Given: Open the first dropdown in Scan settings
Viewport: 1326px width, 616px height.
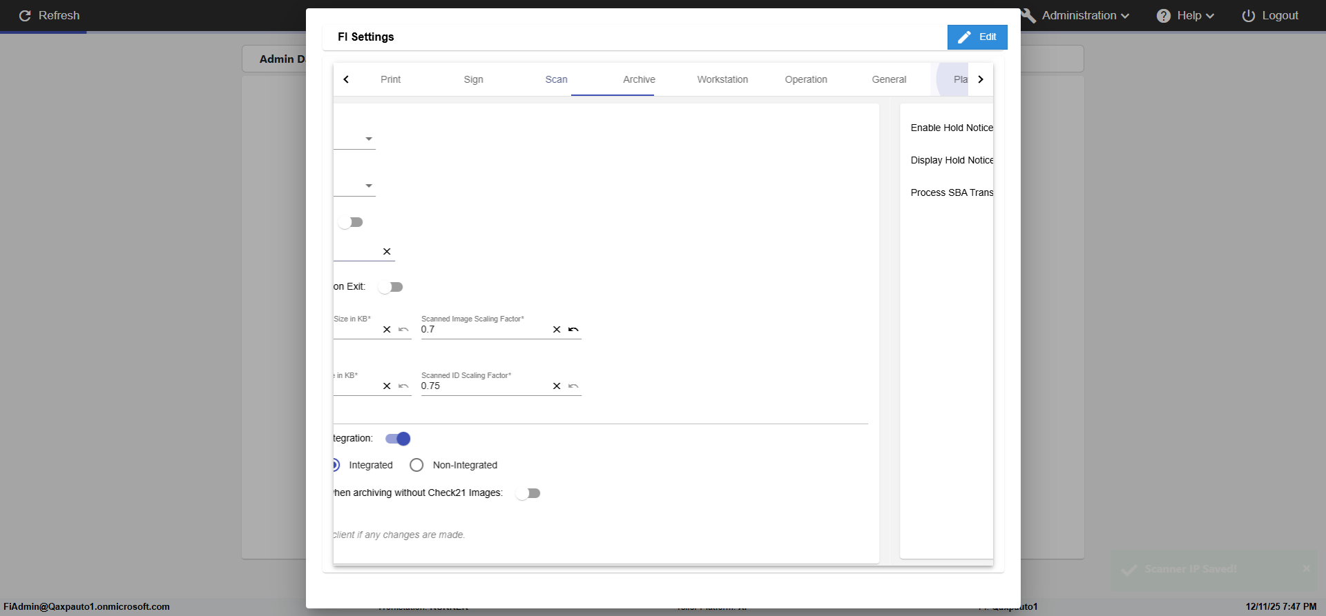Looking at the screenshot, I should [368, 139].
